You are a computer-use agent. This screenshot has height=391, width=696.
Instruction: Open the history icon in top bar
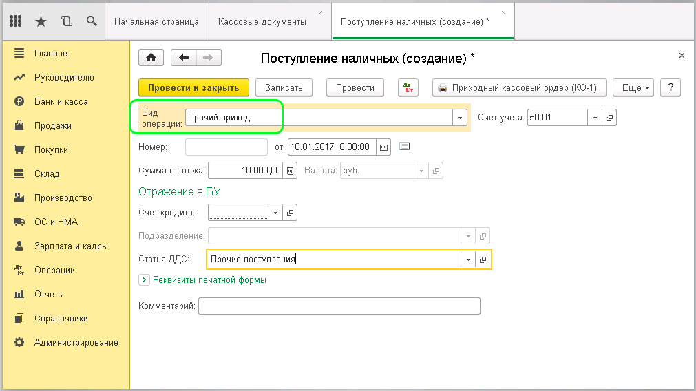click(67, 21)
